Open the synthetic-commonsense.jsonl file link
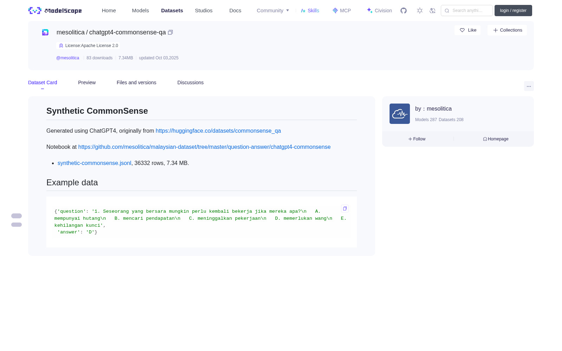562x351 pixels. click(94, 163)
